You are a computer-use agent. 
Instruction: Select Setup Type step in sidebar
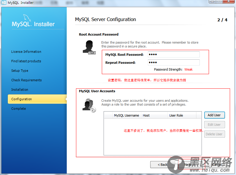tap(20, 71)
